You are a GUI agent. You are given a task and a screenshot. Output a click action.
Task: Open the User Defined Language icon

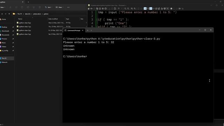[x=153, y=8]
